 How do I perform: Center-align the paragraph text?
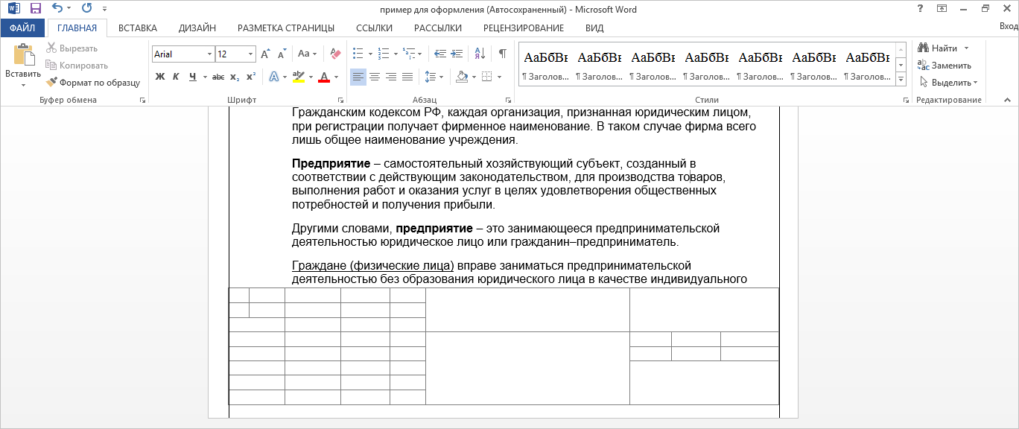coord(375,77)
